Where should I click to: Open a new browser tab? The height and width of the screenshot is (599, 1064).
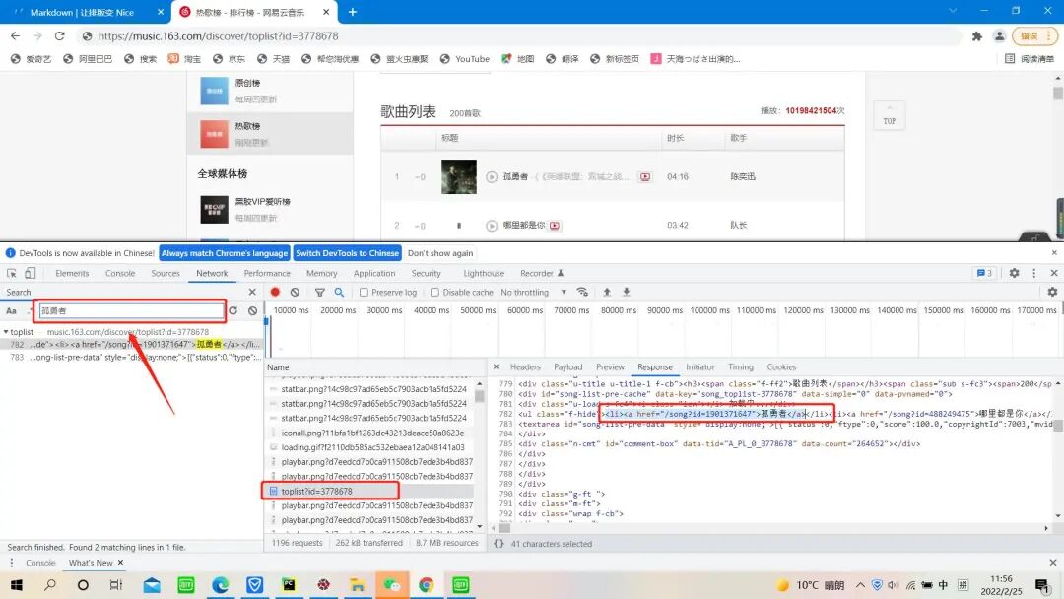[352, 12]
